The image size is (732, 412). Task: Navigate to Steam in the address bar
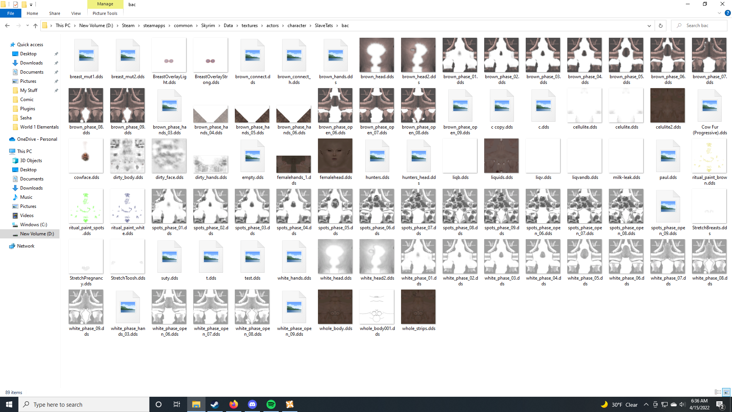[x=128, y=26]
